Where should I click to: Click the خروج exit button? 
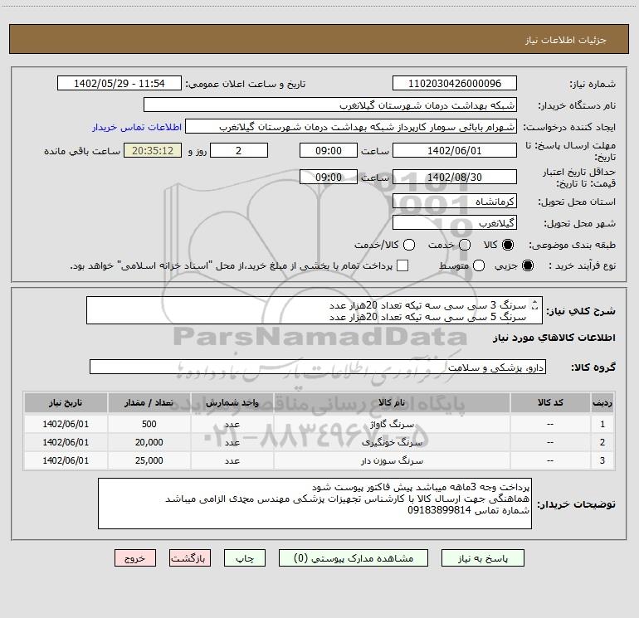point(135,558)
